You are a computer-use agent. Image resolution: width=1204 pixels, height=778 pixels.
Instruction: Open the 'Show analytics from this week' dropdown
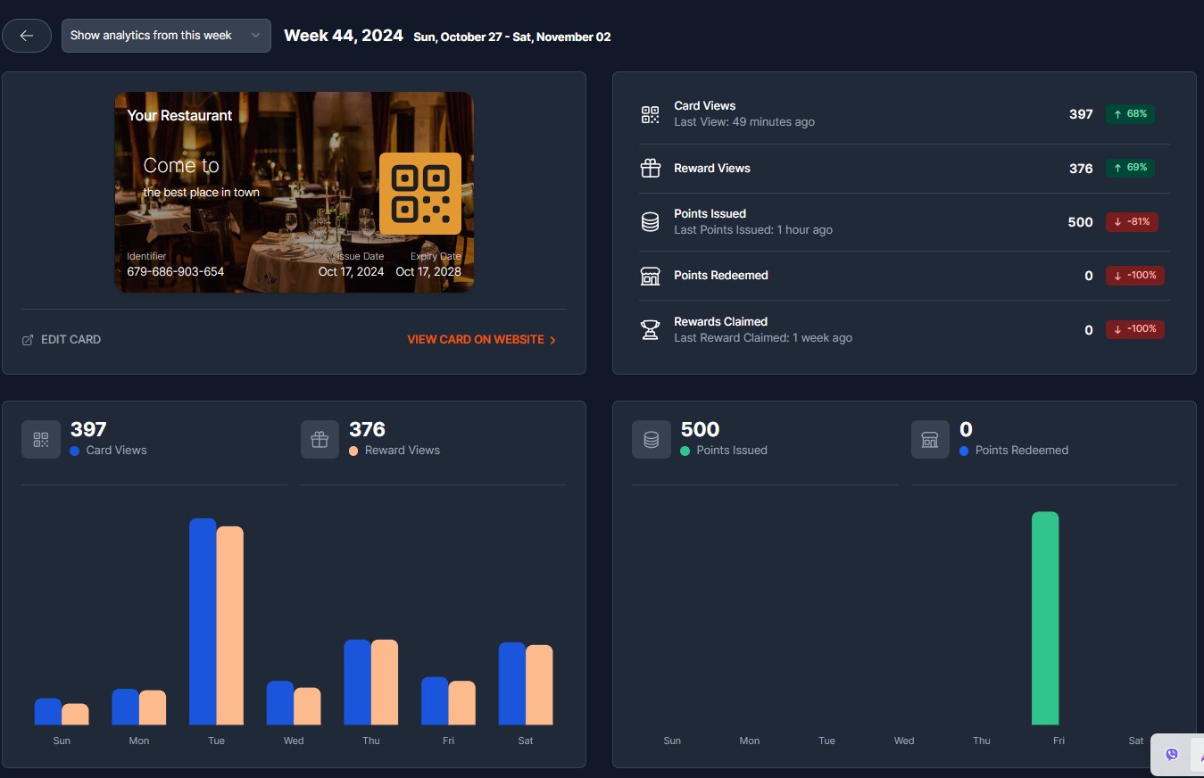(166, 36)
